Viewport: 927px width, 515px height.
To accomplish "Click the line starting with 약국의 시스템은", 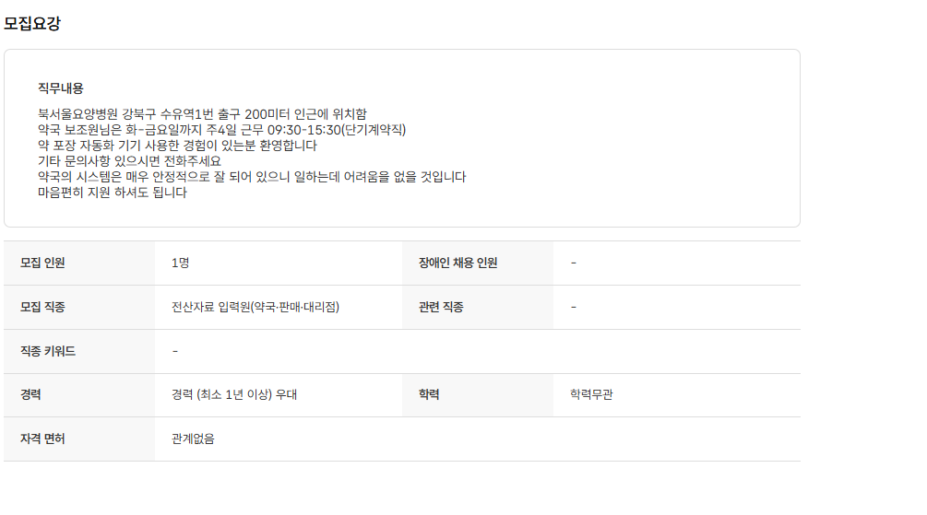I will point(251,177).
